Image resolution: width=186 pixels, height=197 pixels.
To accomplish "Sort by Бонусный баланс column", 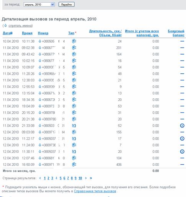I will click(176, 33).
